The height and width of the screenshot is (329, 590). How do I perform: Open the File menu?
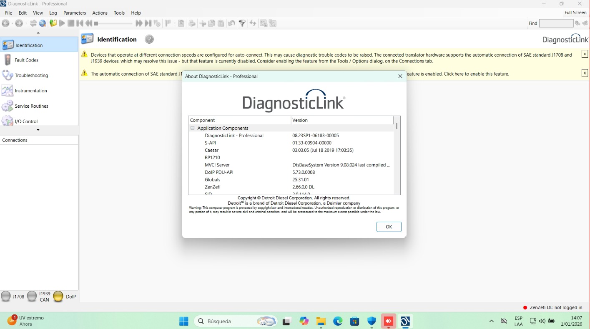tap(8, 13)
